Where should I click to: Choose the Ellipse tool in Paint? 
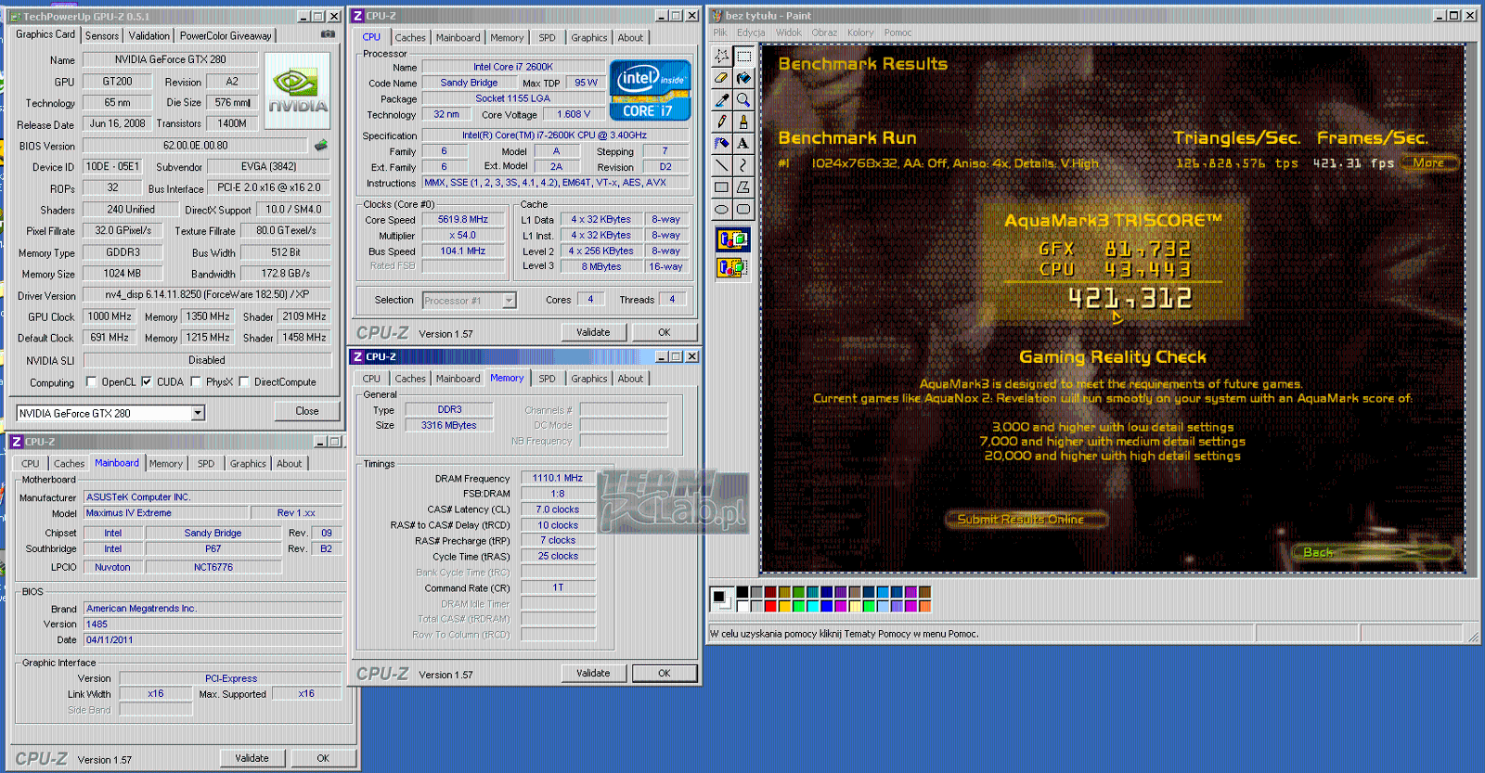coord(721,209)
